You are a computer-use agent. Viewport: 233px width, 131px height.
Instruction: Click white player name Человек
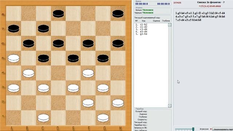pyautogui.click(x=148, y=10)
